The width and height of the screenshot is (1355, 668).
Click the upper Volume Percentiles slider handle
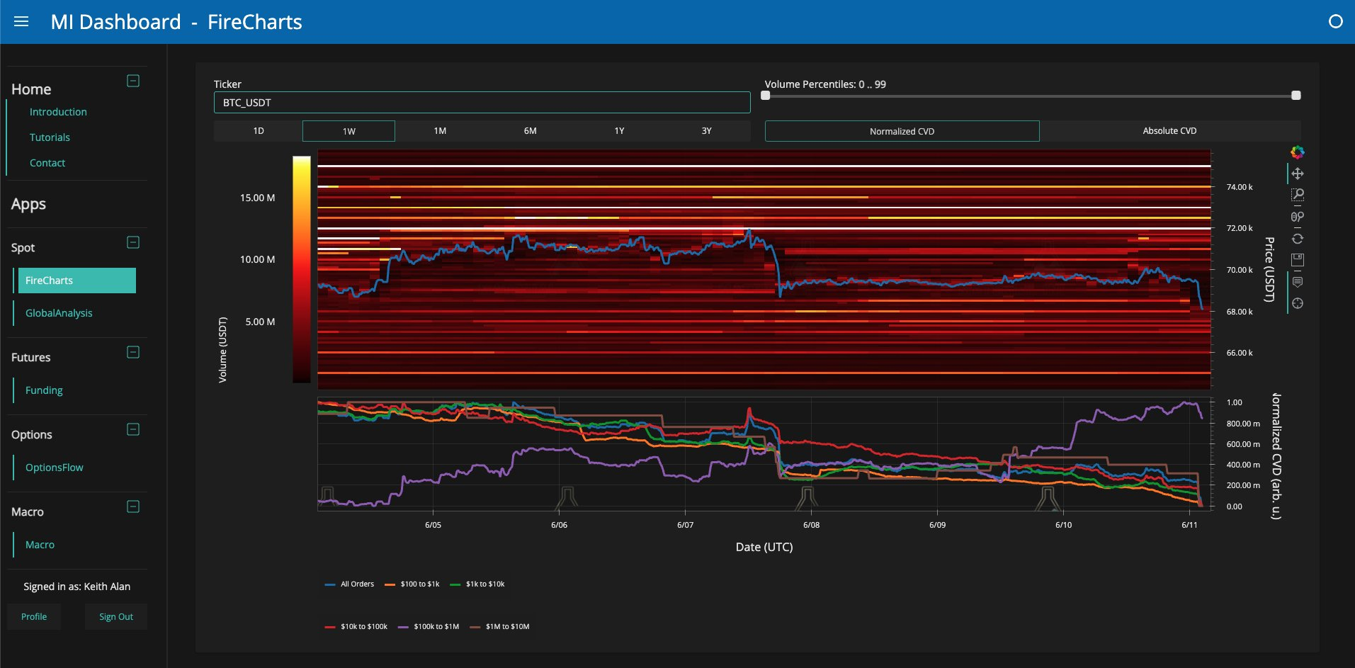click(1296, 96)
